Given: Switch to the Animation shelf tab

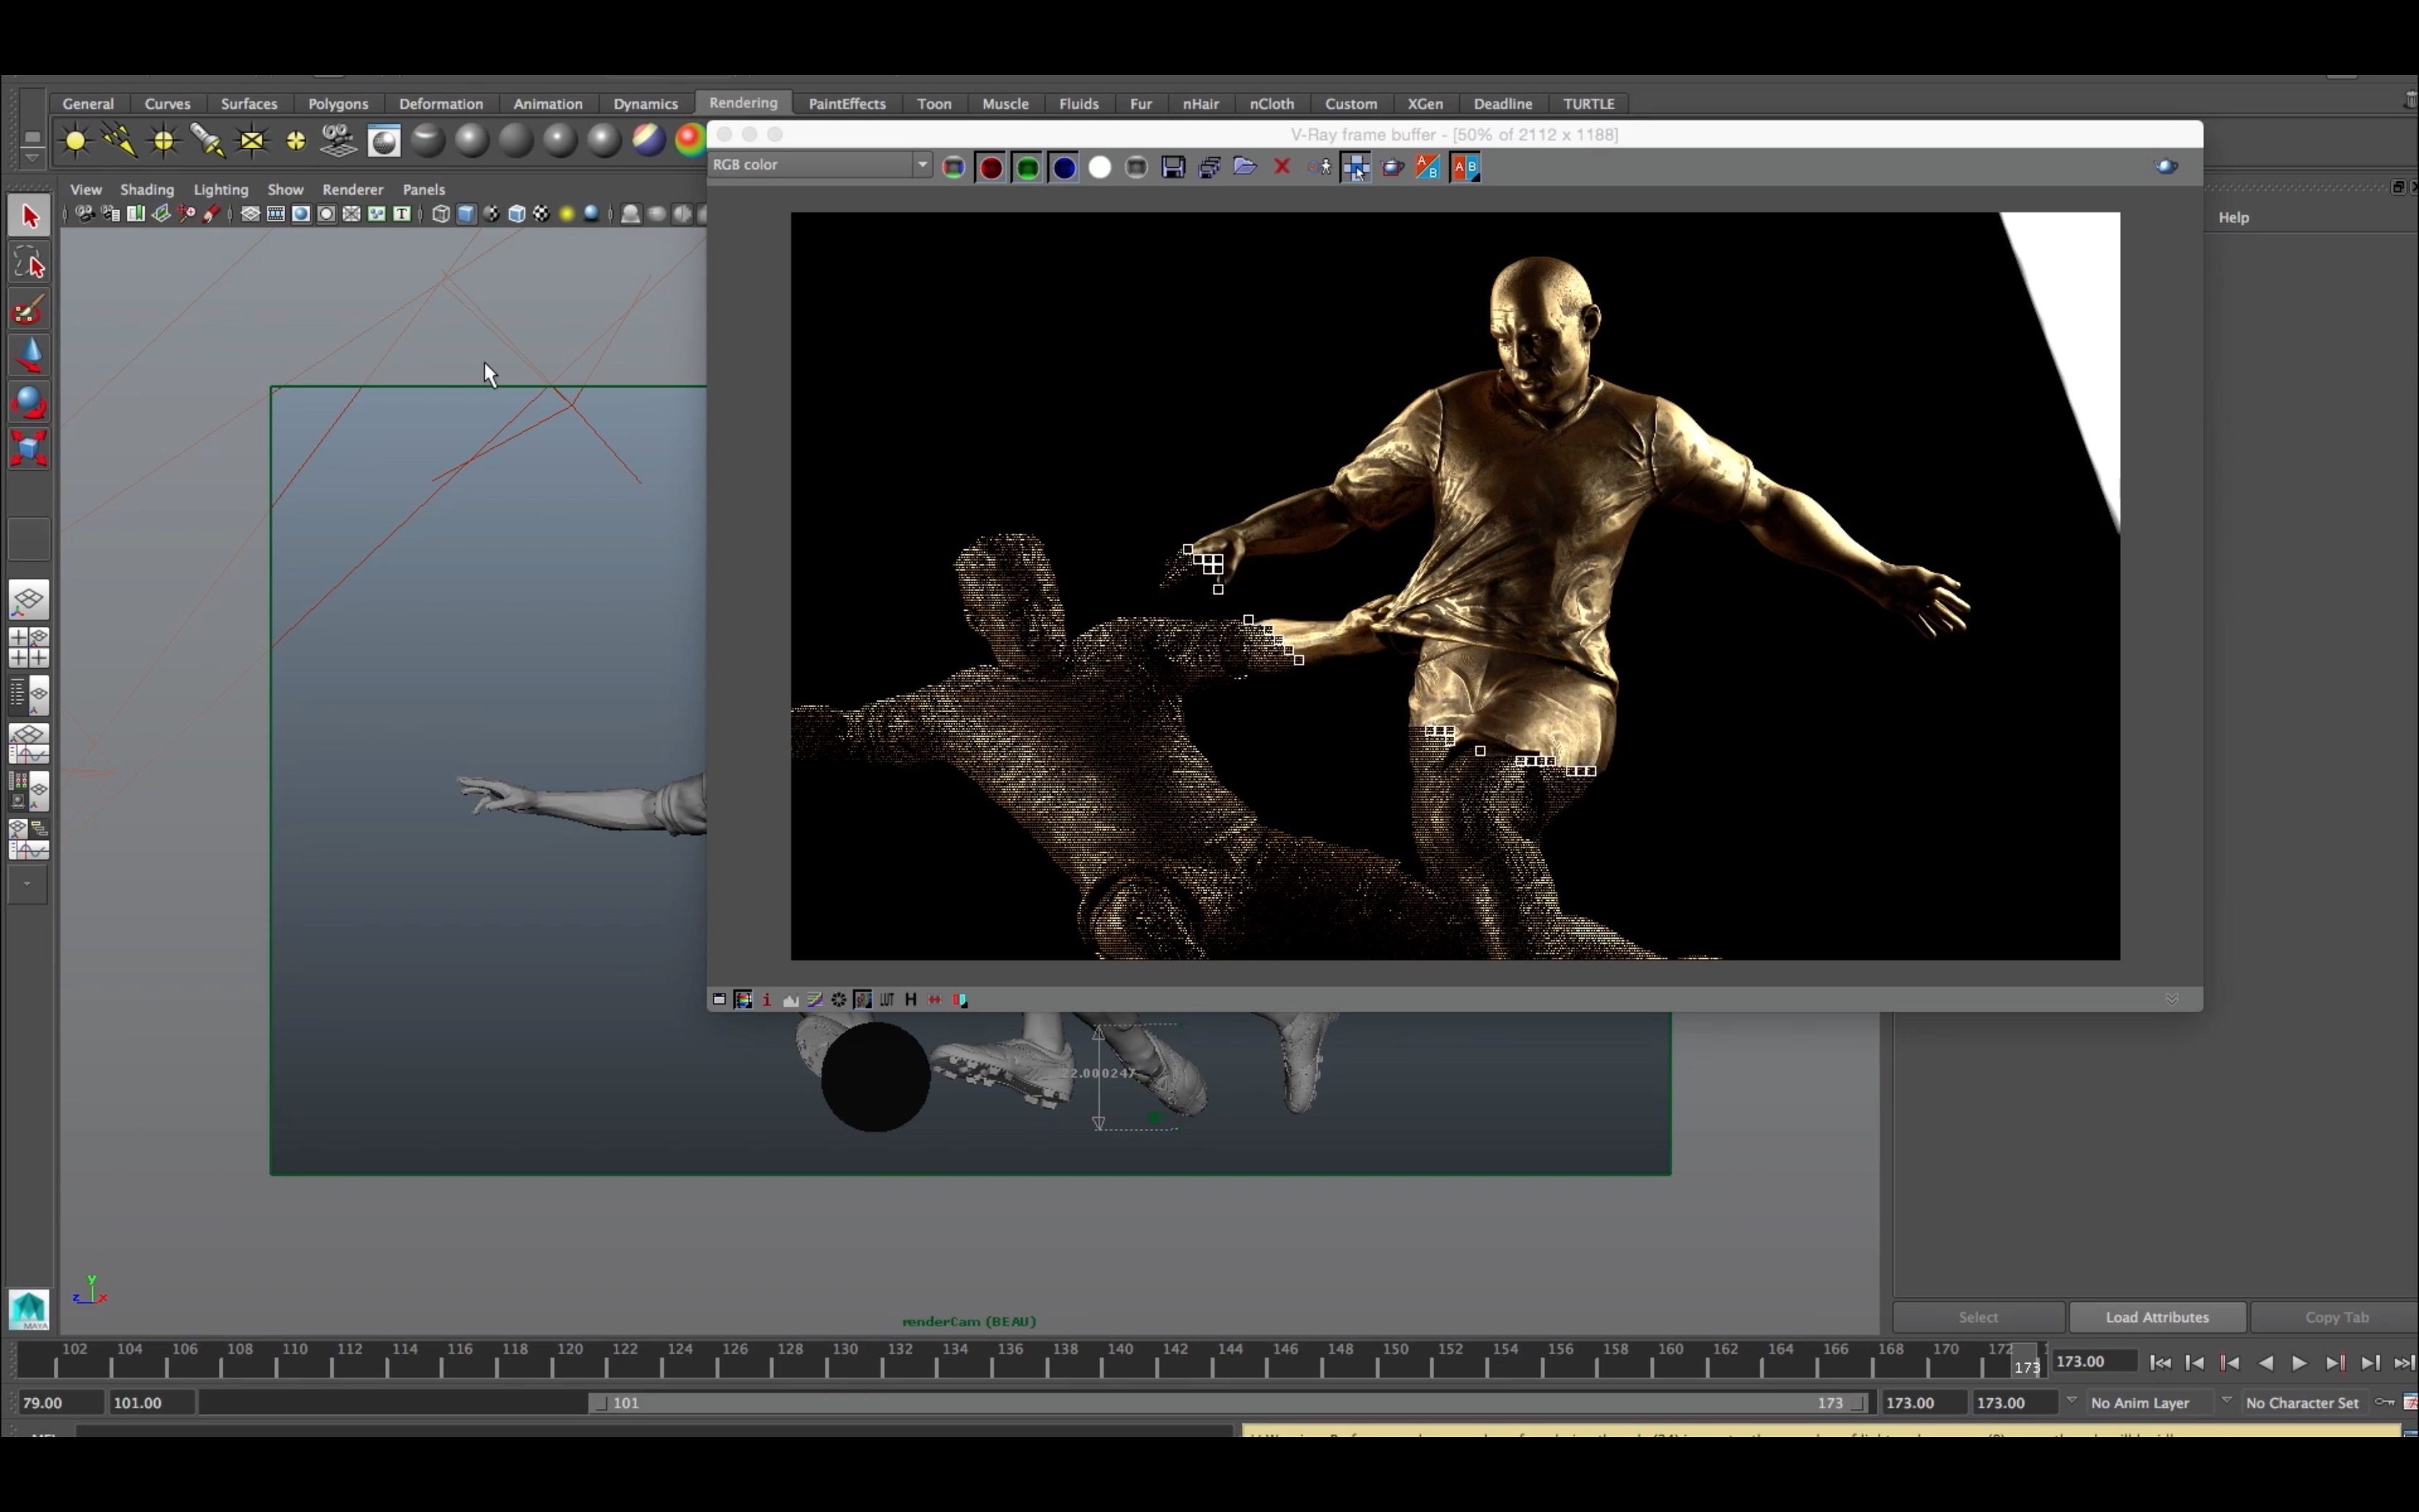Looking at the screenshot, I should [x=548, y=104].
